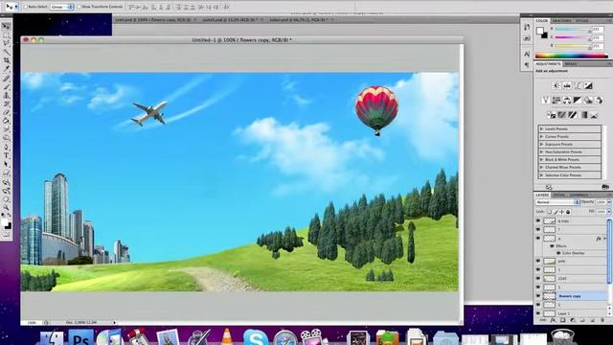Select the Move tool in the toolbox

(x=7, y=26)
